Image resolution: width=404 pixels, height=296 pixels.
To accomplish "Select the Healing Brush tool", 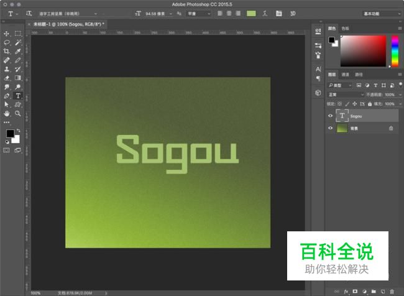I will 6,60.
